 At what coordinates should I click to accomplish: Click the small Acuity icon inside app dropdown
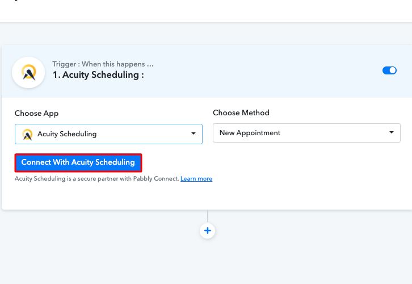(27, 135)
